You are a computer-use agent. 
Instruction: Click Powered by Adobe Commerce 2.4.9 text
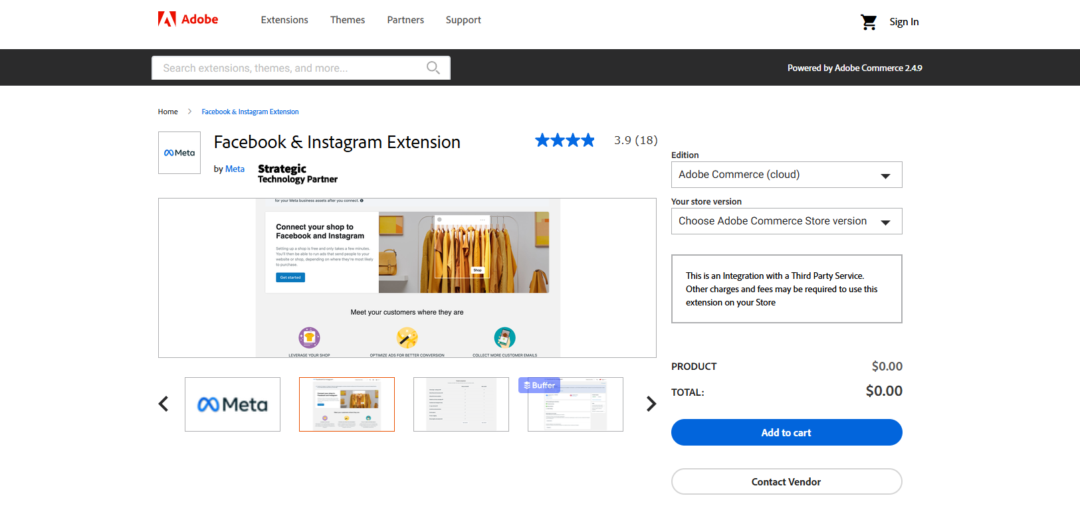click(x=855, y=68)
